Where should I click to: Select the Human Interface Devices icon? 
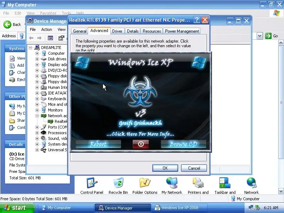43,87
